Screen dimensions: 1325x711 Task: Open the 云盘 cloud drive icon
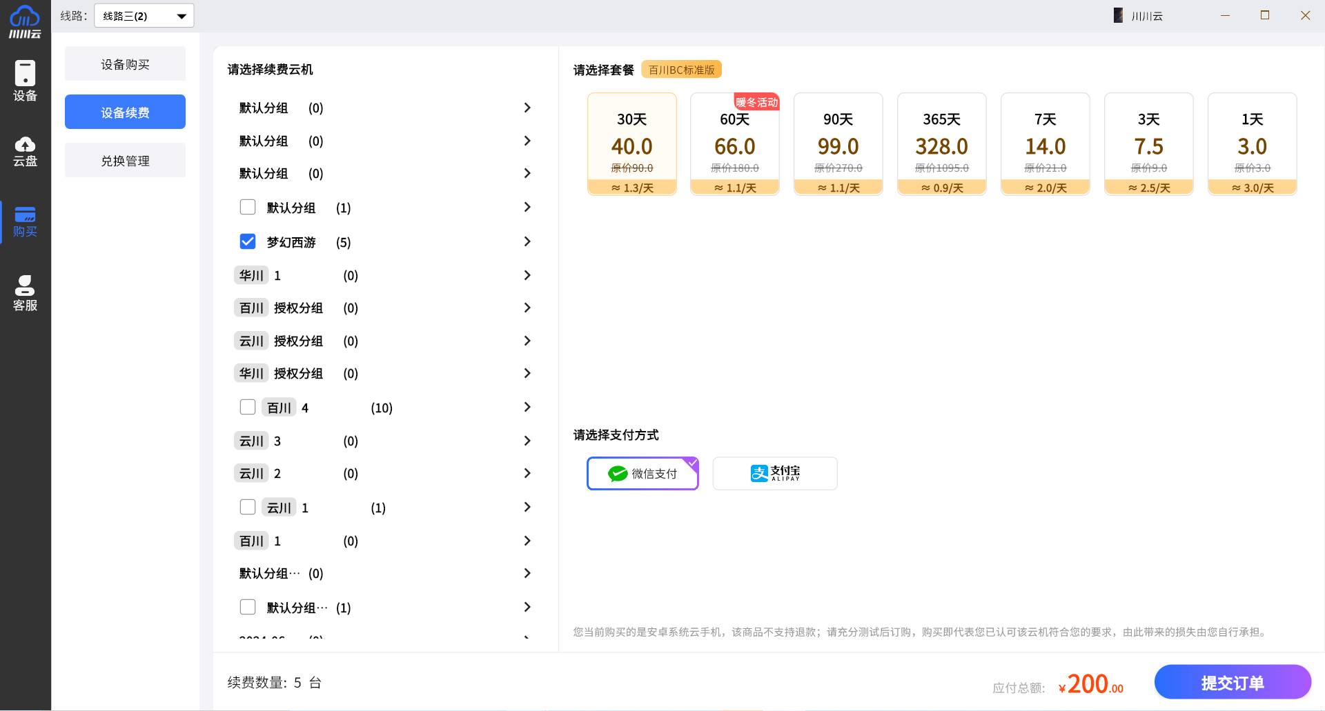(25, 151)
